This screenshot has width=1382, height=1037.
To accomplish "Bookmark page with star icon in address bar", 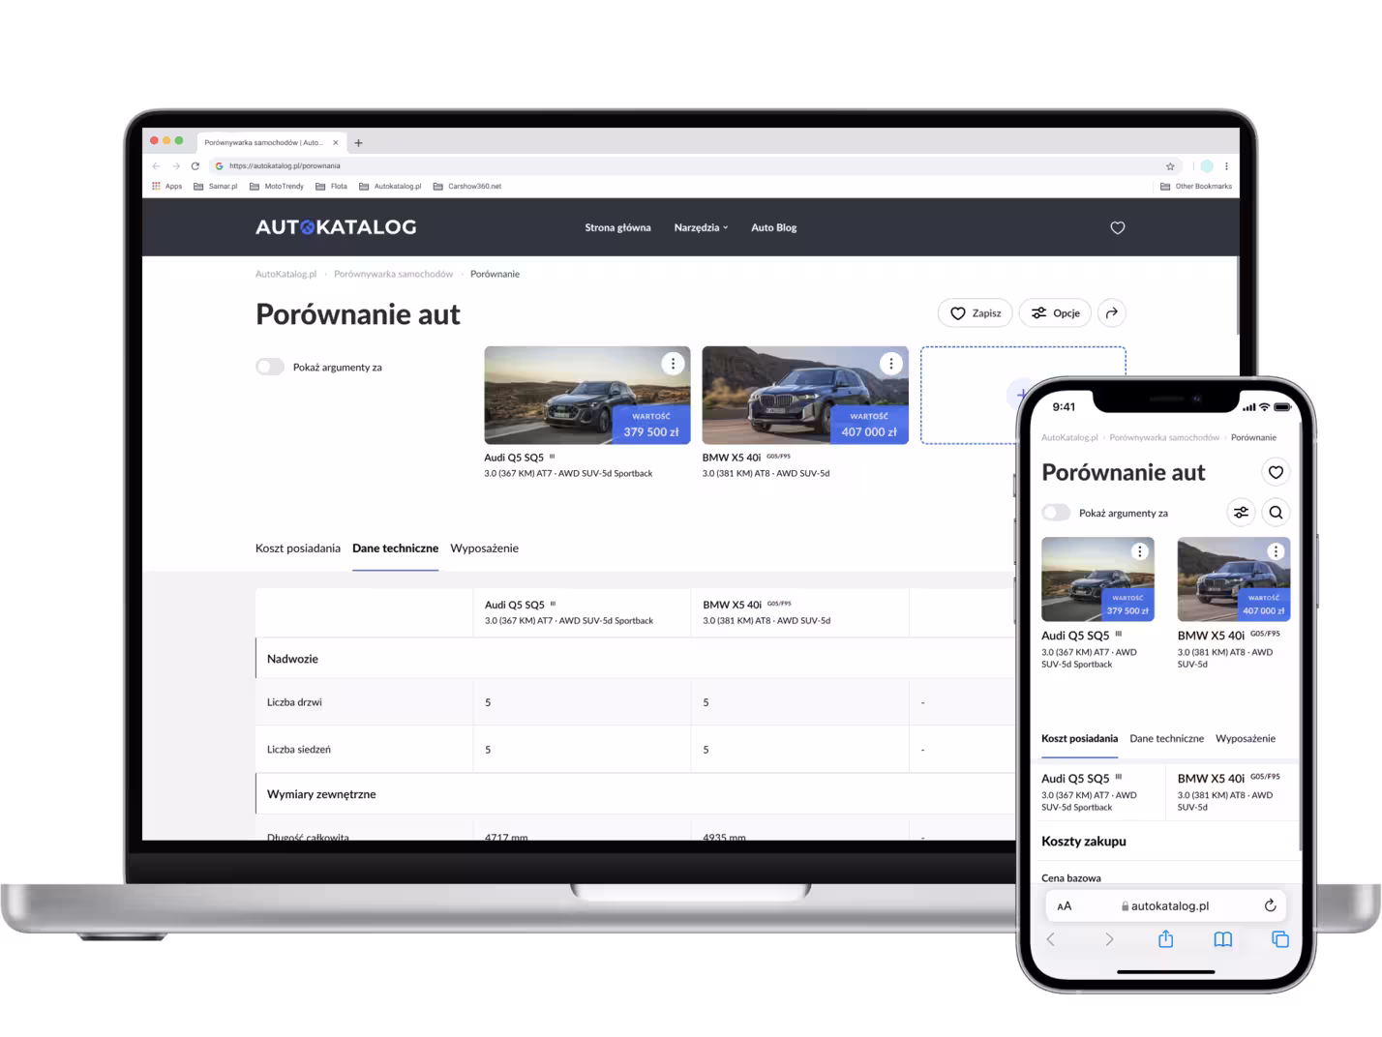I will (x=1170, y=166).
